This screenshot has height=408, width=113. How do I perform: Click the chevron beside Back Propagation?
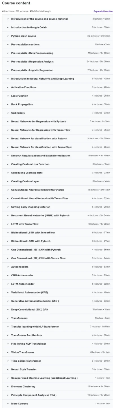[7, 104]
